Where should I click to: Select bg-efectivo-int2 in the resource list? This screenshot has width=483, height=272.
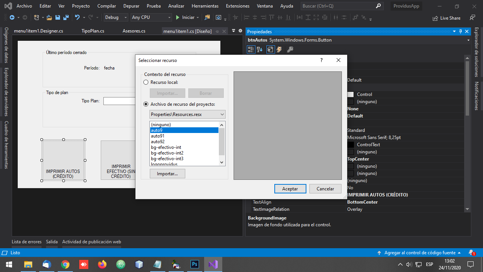(184, 153)
